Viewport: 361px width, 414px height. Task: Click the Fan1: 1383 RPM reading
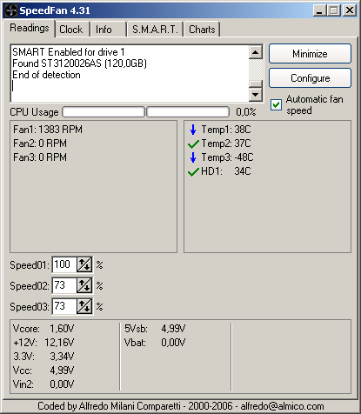click(x=48, y=130)
